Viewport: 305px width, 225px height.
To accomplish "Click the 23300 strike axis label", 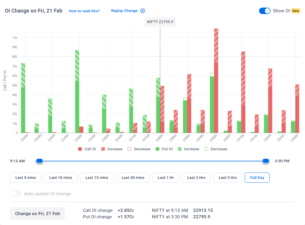I will 294,138.
